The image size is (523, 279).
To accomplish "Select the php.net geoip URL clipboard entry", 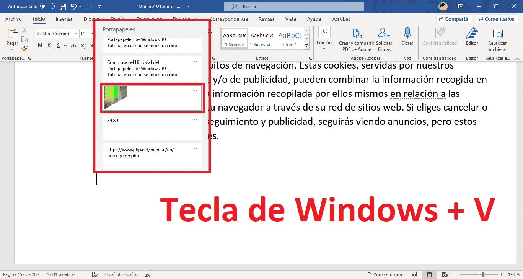I will point(152,156).
